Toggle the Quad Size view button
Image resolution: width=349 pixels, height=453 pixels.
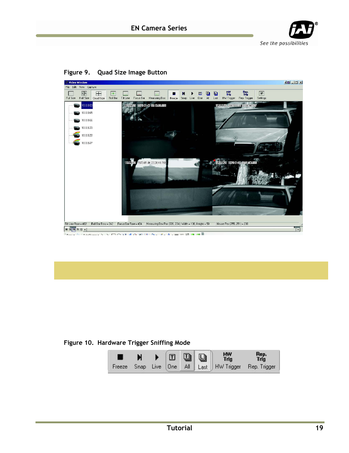99,95
